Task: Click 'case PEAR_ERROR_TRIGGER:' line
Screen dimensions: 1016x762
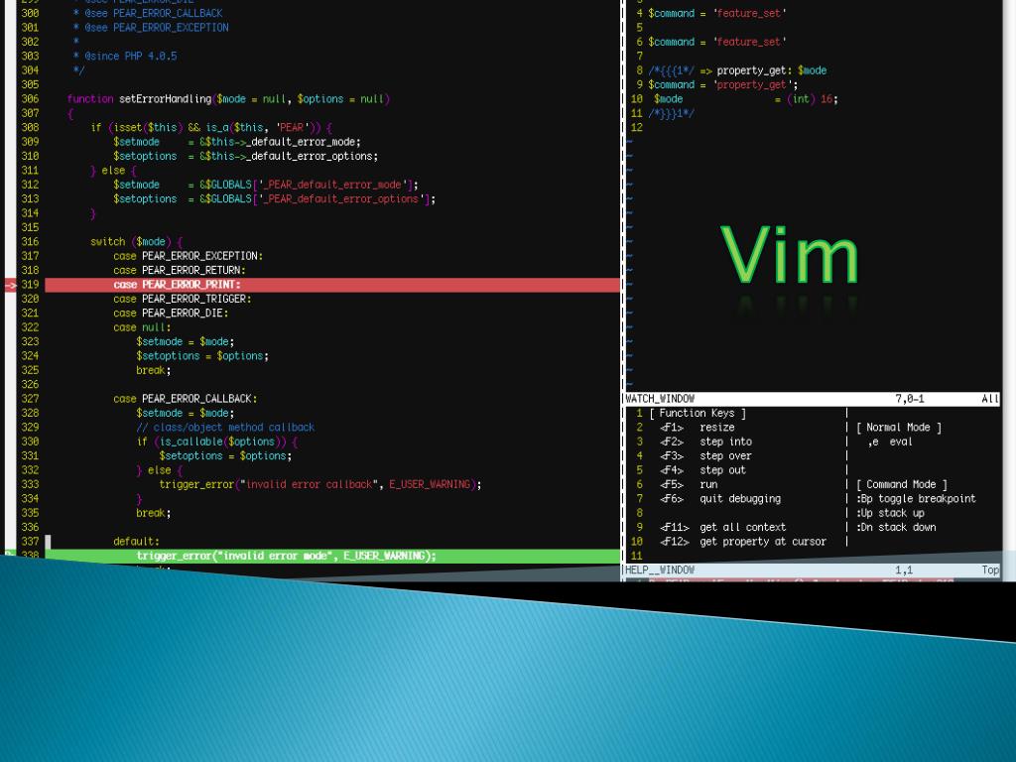Action: tap(183, 299)
